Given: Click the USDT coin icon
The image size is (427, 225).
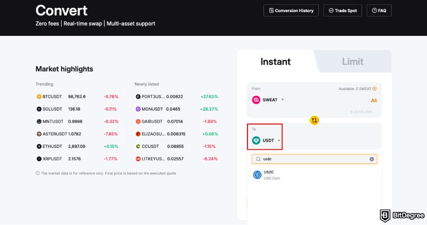Looking at the screenshot, I should click(256, 141).
